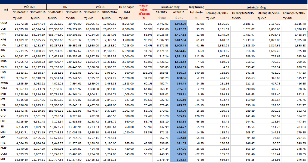Click BID total assets 930,267.62
The image size is (308, 163).
point(74,51)
